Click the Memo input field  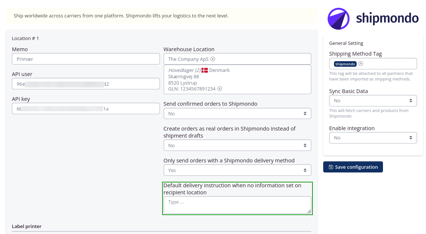point(86,59)
